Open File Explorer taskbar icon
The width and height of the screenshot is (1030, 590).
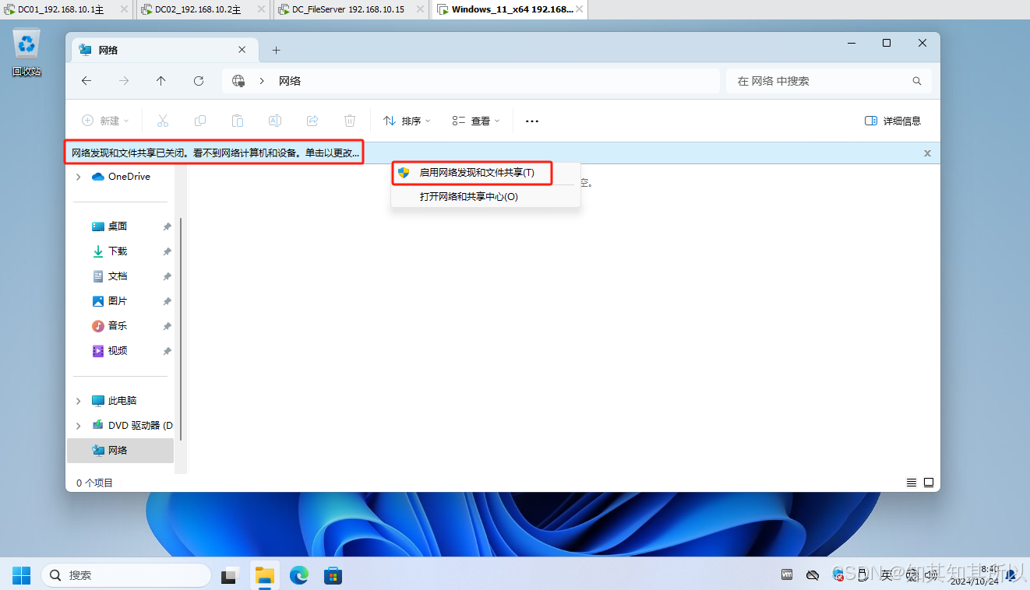[x=266, y=576]
